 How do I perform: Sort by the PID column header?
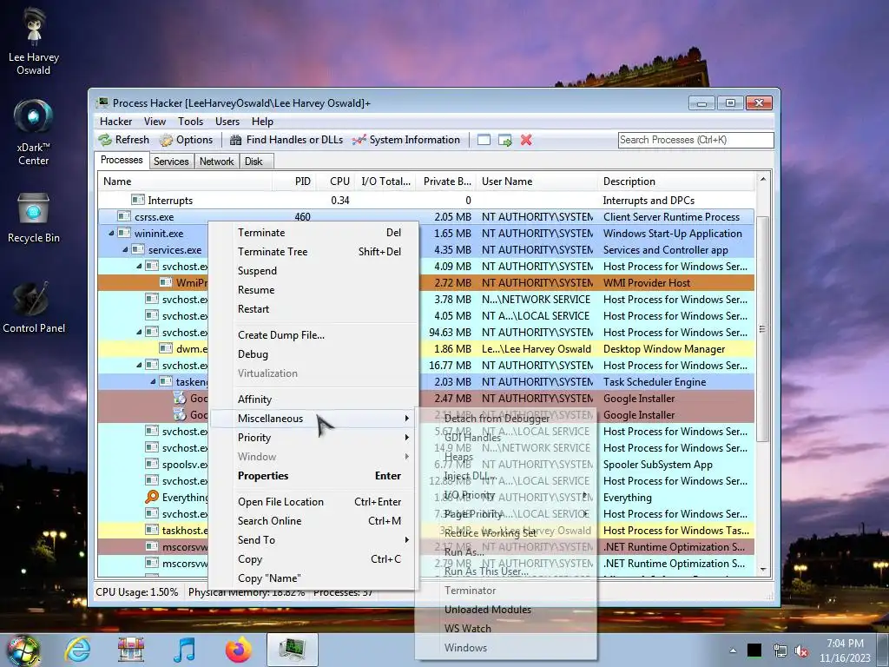point(294,182)
